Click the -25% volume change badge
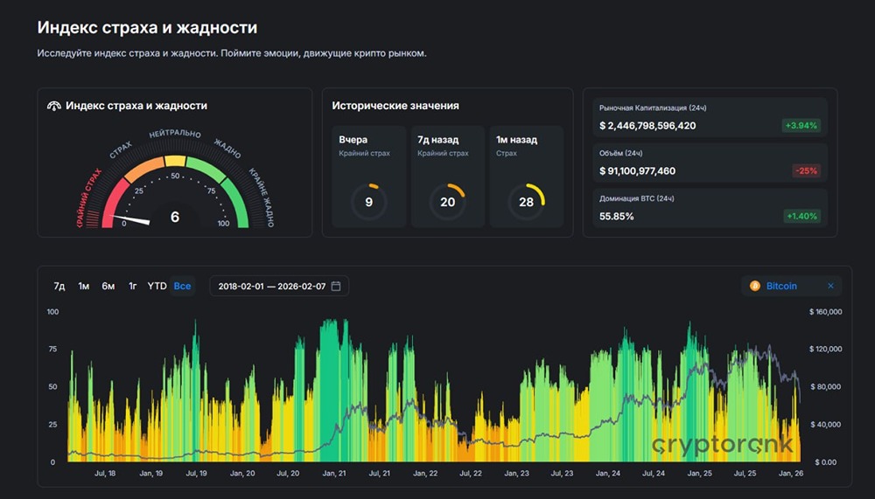 (x=807, y=171)
